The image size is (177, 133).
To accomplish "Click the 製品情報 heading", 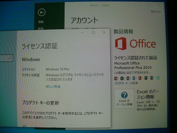I will (x=123, y=32).
